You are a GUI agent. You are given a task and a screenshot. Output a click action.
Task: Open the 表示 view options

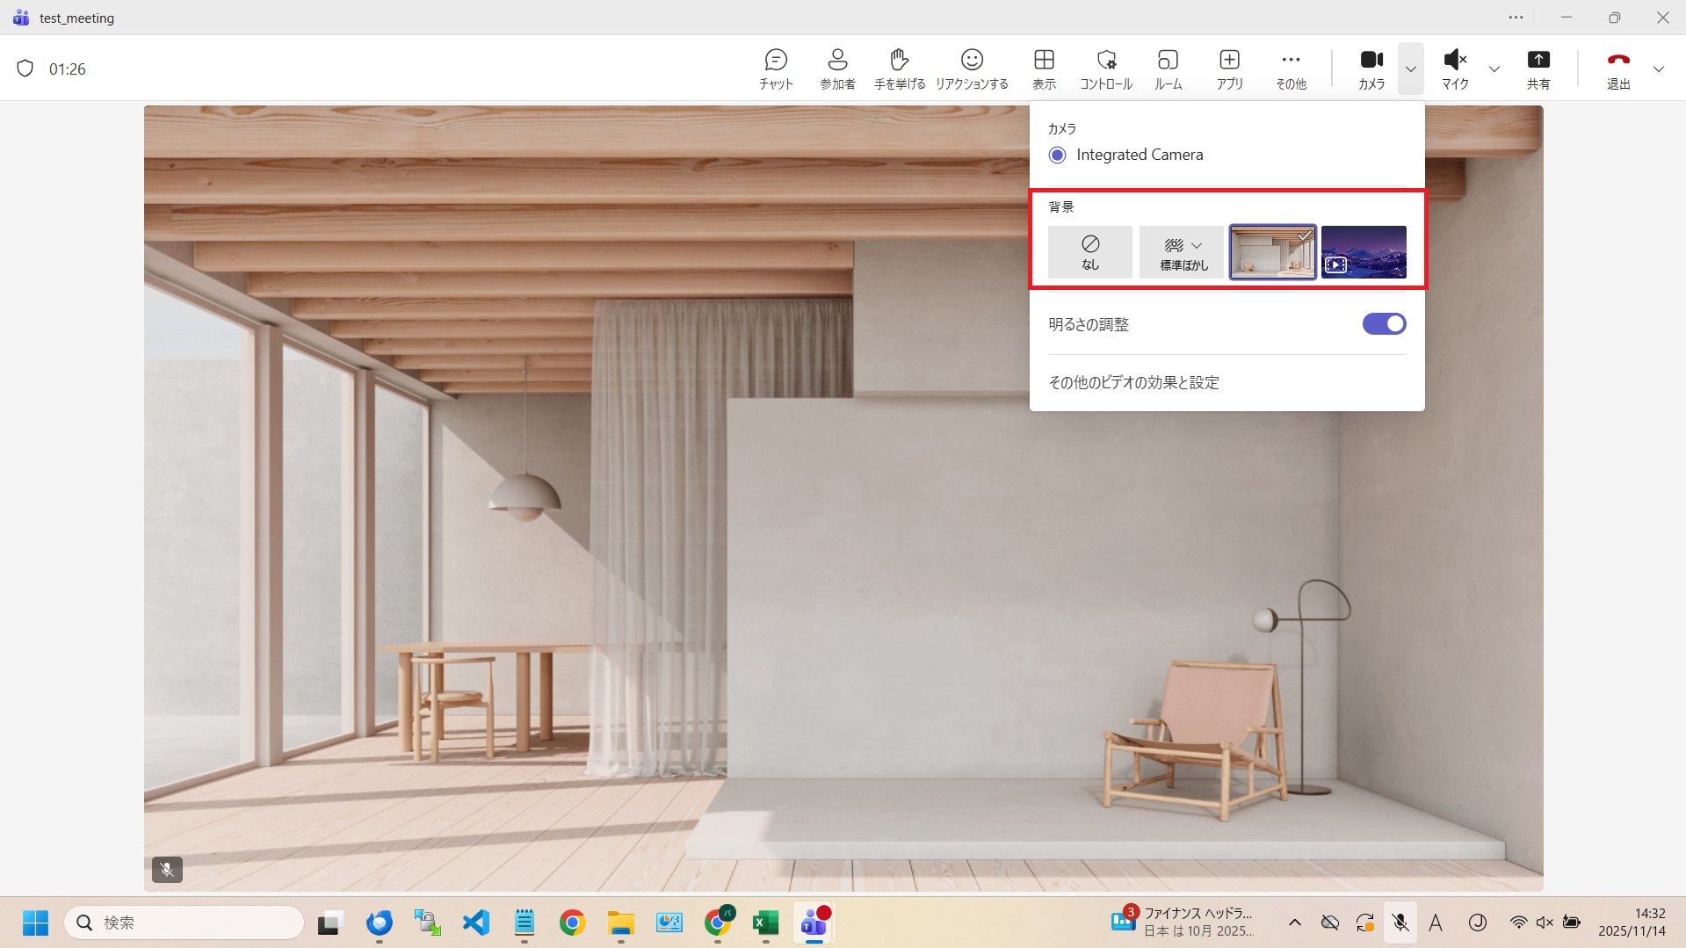[1044, 69]
